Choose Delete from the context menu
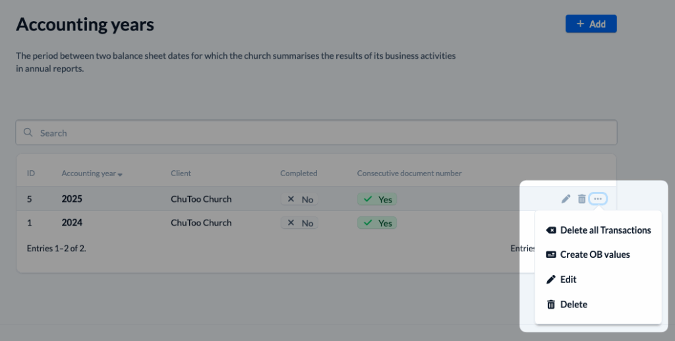Screen dimensions: 675x341 click(x=573, y=304)
